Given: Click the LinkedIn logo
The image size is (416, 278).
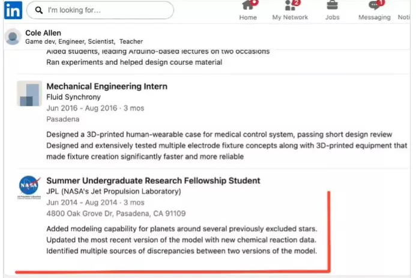Looking at the screenshot, I should coord(13,10).
